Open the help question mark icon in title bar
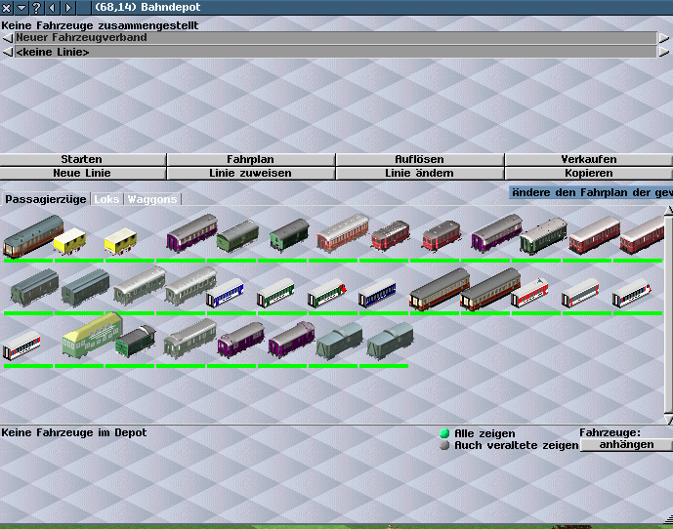Image resolution: width=673 pixels, height=529 pixels. 36,8
